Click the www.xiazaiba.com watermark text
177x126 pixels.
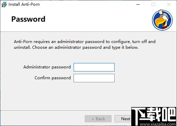click(158, 124)
